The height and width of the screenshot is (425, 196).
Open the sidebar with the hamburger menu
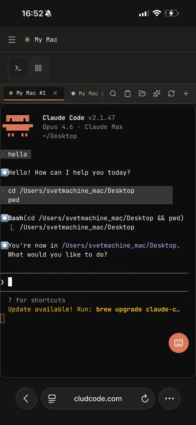coord(12,39)
